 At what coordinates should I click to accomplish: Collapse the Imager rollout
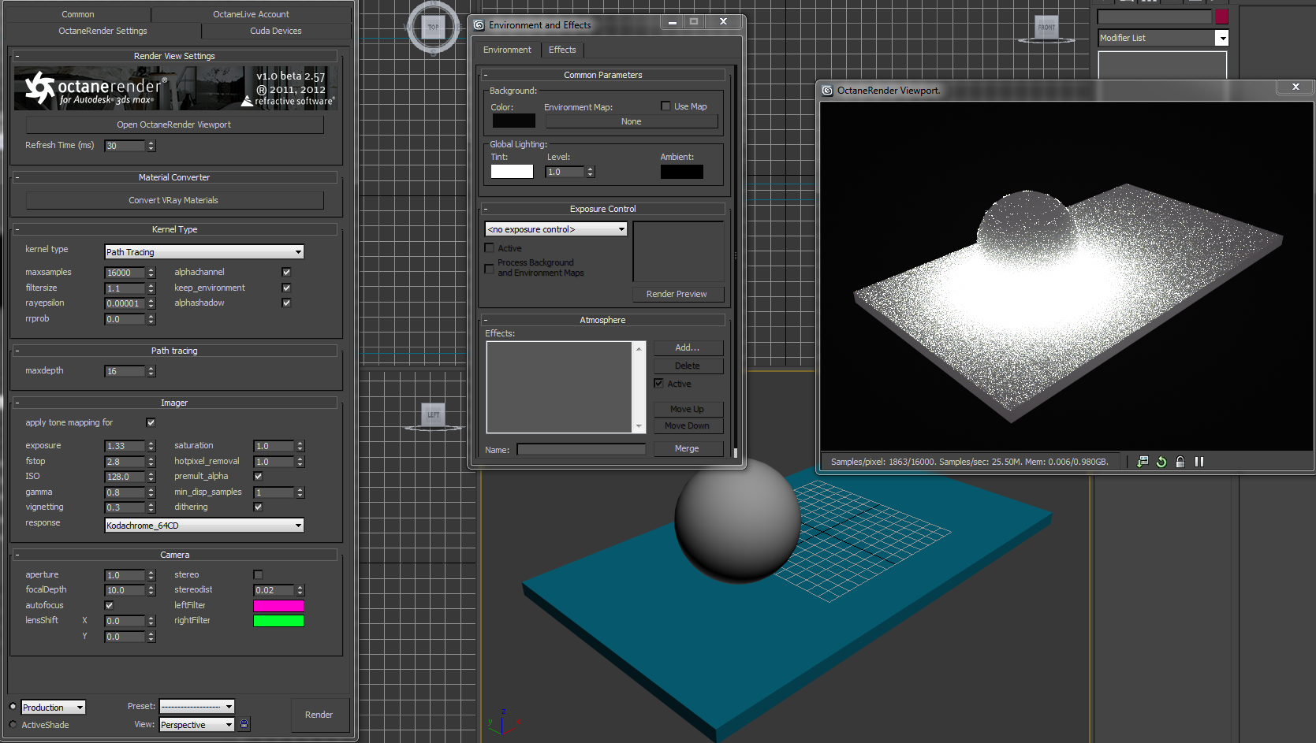coord(174,403)
